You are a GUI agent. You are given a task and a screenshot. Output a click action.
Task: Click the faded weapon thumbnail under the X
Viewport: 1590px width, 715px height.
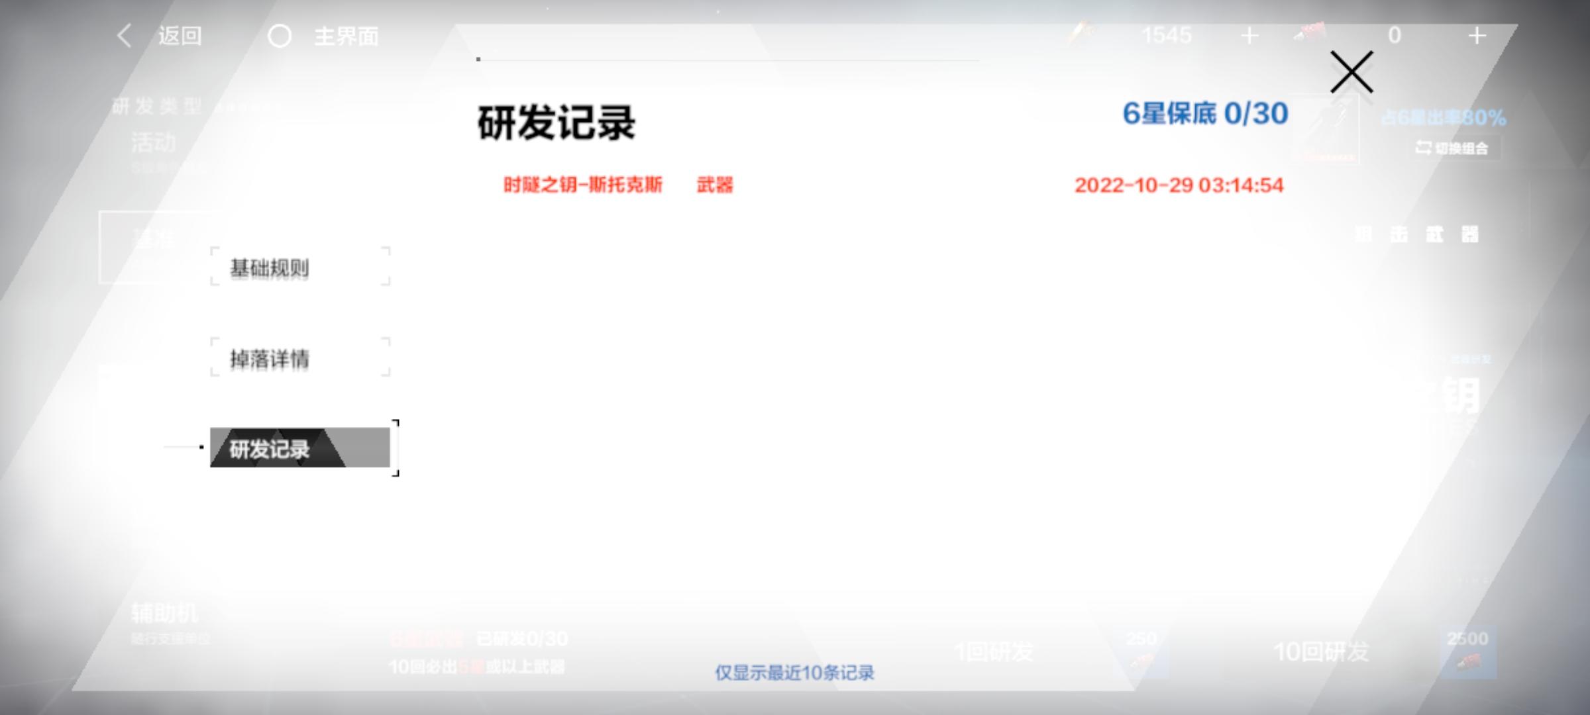point(1325,130)
